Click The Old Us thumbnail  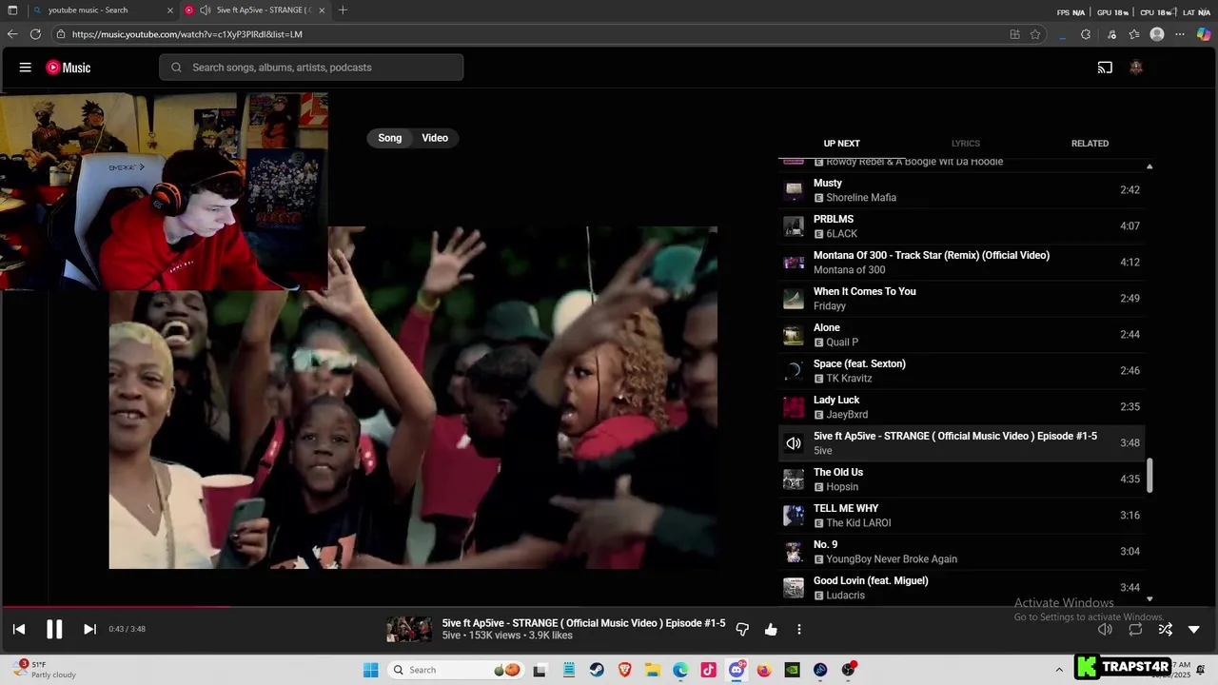tap(794, 479)
